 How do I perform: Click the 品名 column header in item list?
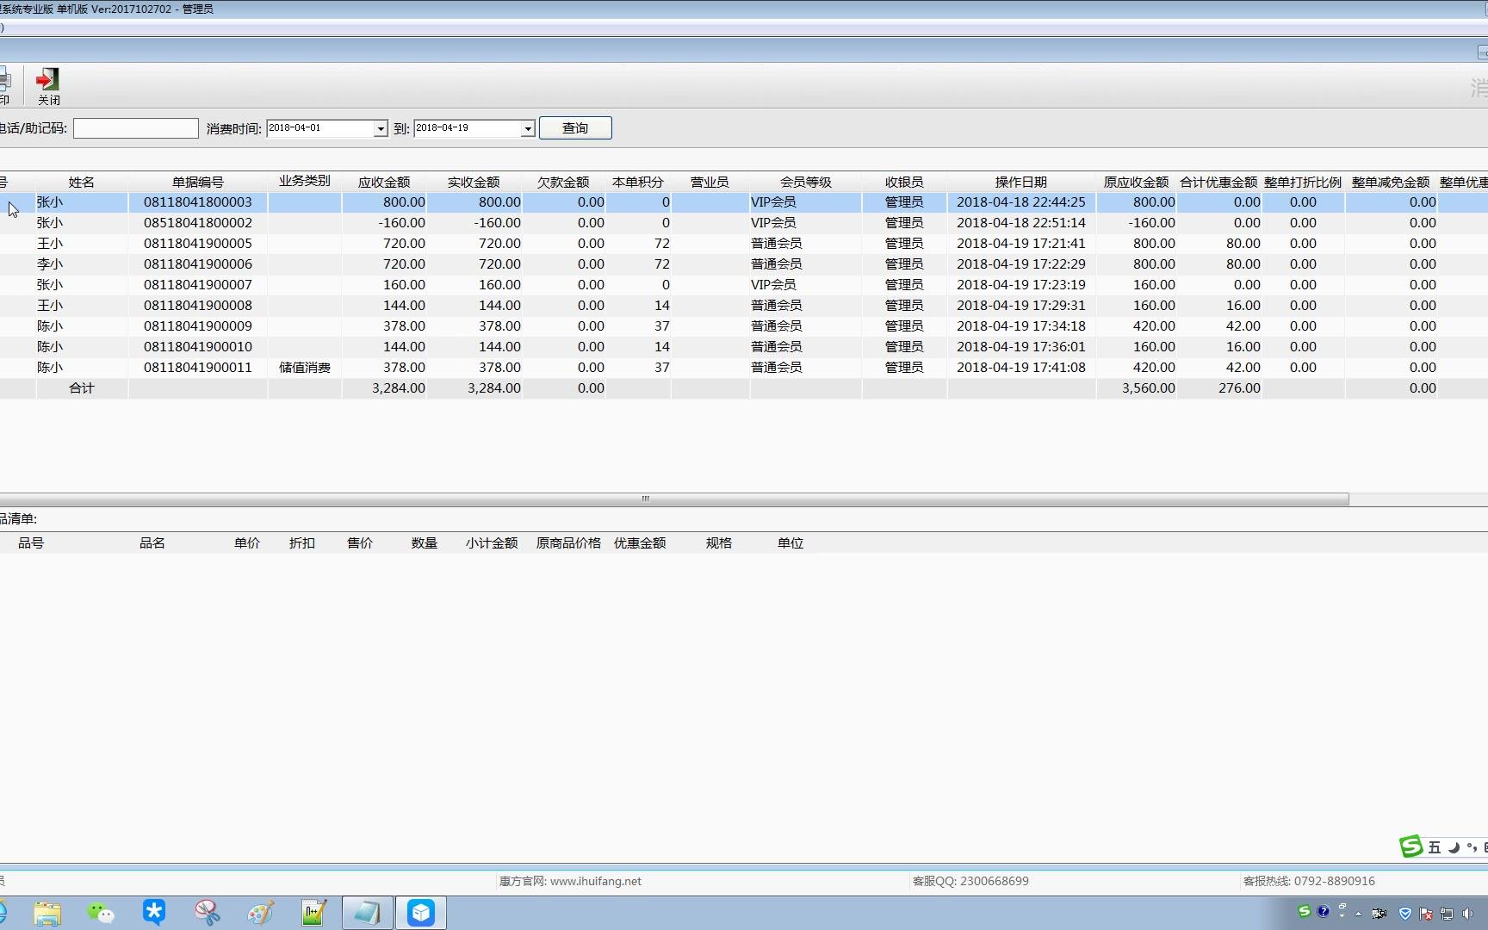152,543
